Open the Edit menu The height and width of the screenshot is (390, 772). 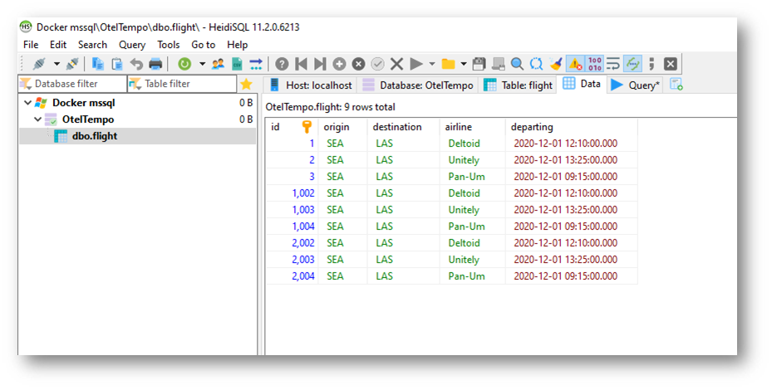(x=58, y=45)
